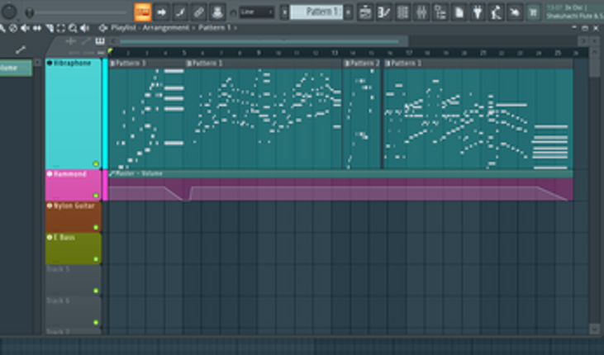Click the crosshair icon above track headers
The width and height of the screenshot is (604, 355).
pos(71,40)
